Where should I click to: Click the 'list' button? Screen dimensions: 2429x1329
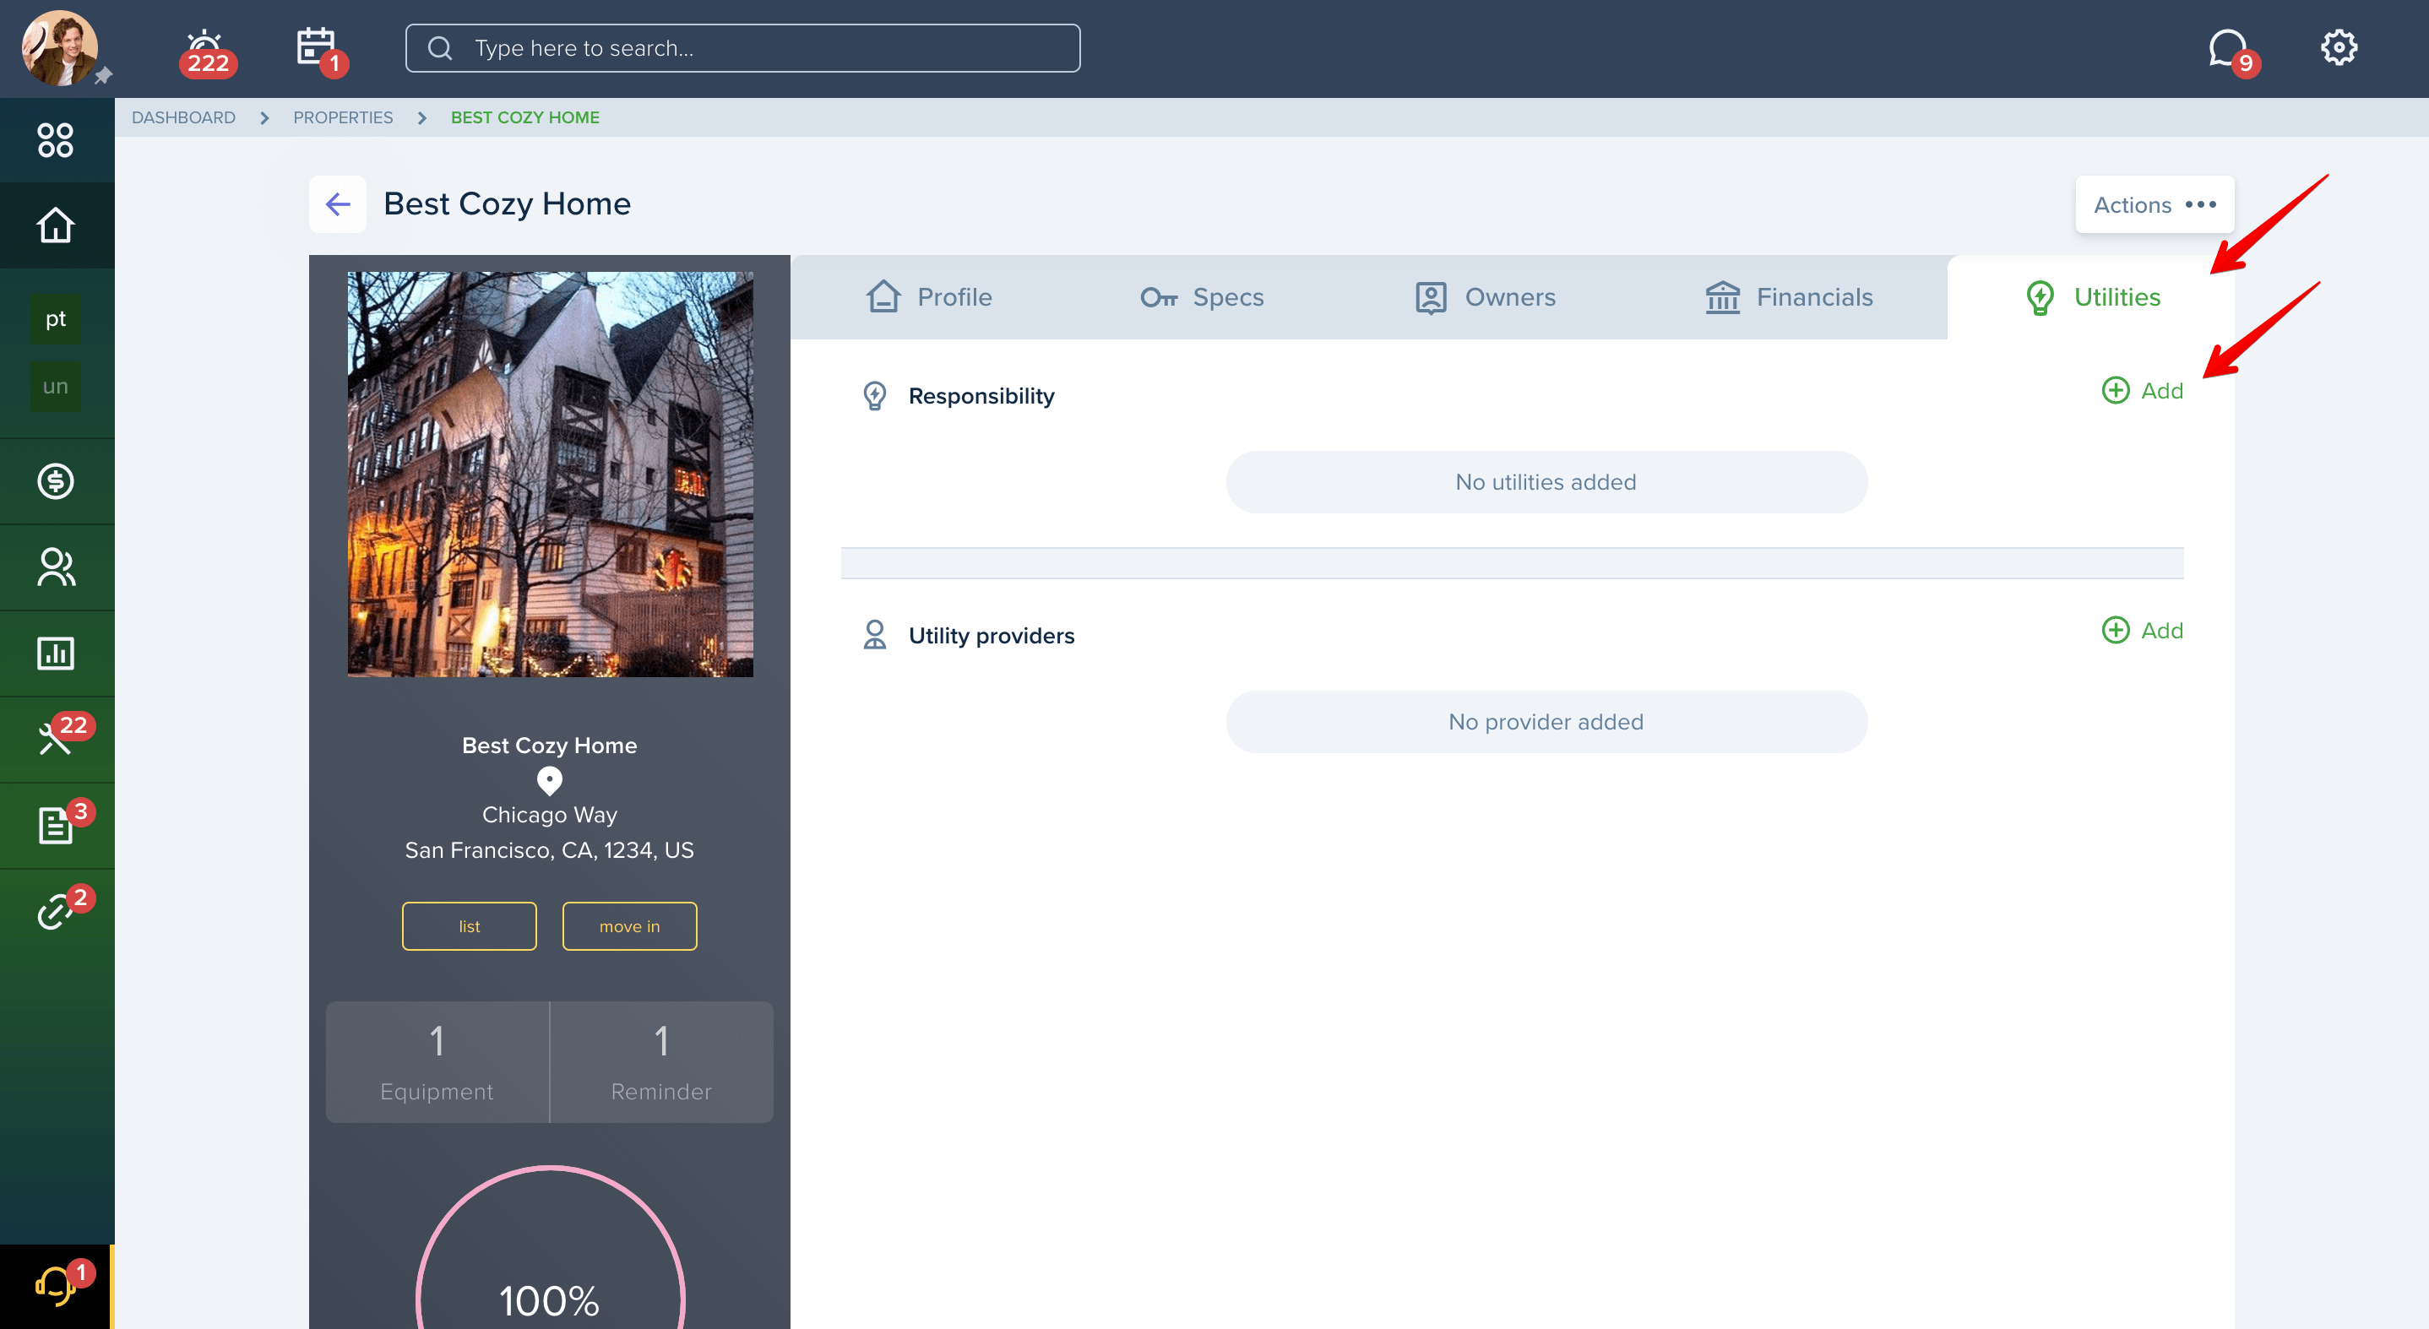point(470,926)
